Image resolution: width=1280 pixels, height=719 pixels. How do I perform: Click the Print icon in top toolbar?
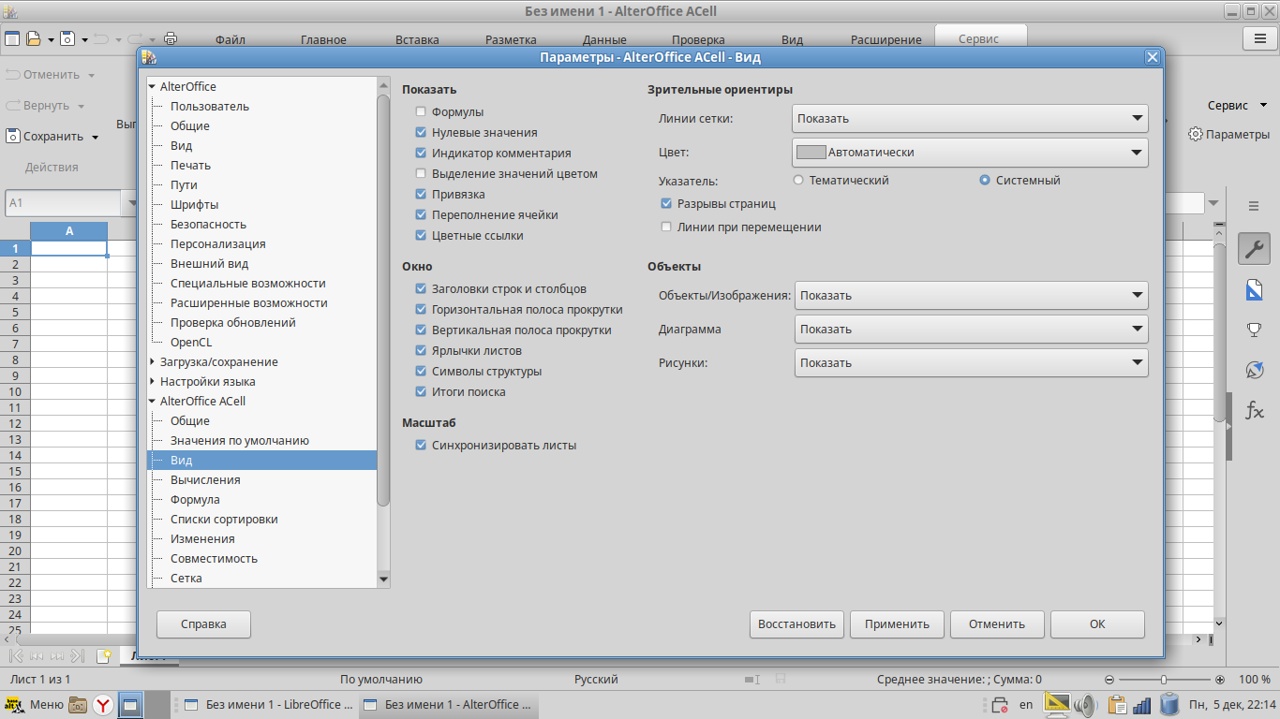[x=171, y=38]
